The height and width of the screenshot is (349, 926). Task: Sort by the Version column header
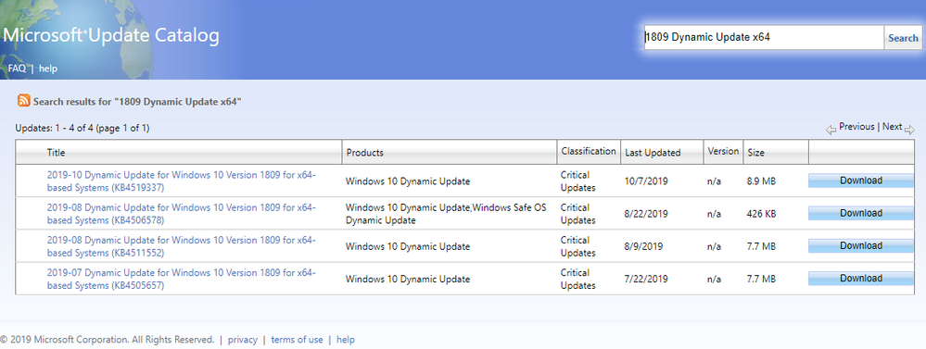(x=723, y=151)
